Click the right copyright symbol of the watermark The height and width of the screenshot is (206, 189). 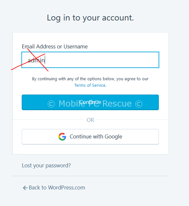tap(139, 104)
